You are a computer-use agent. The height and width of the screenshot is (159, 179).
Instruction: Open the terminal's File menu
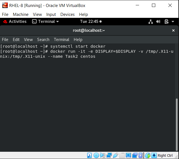pyautogui.click(x=5, y=40)
